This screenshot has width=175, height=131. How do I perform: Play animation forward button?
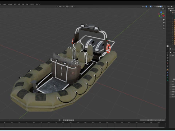pos(69,120)
